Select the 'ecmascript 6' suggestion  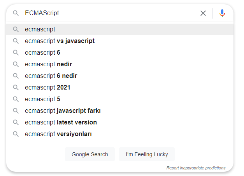click(x=120, y=53)
